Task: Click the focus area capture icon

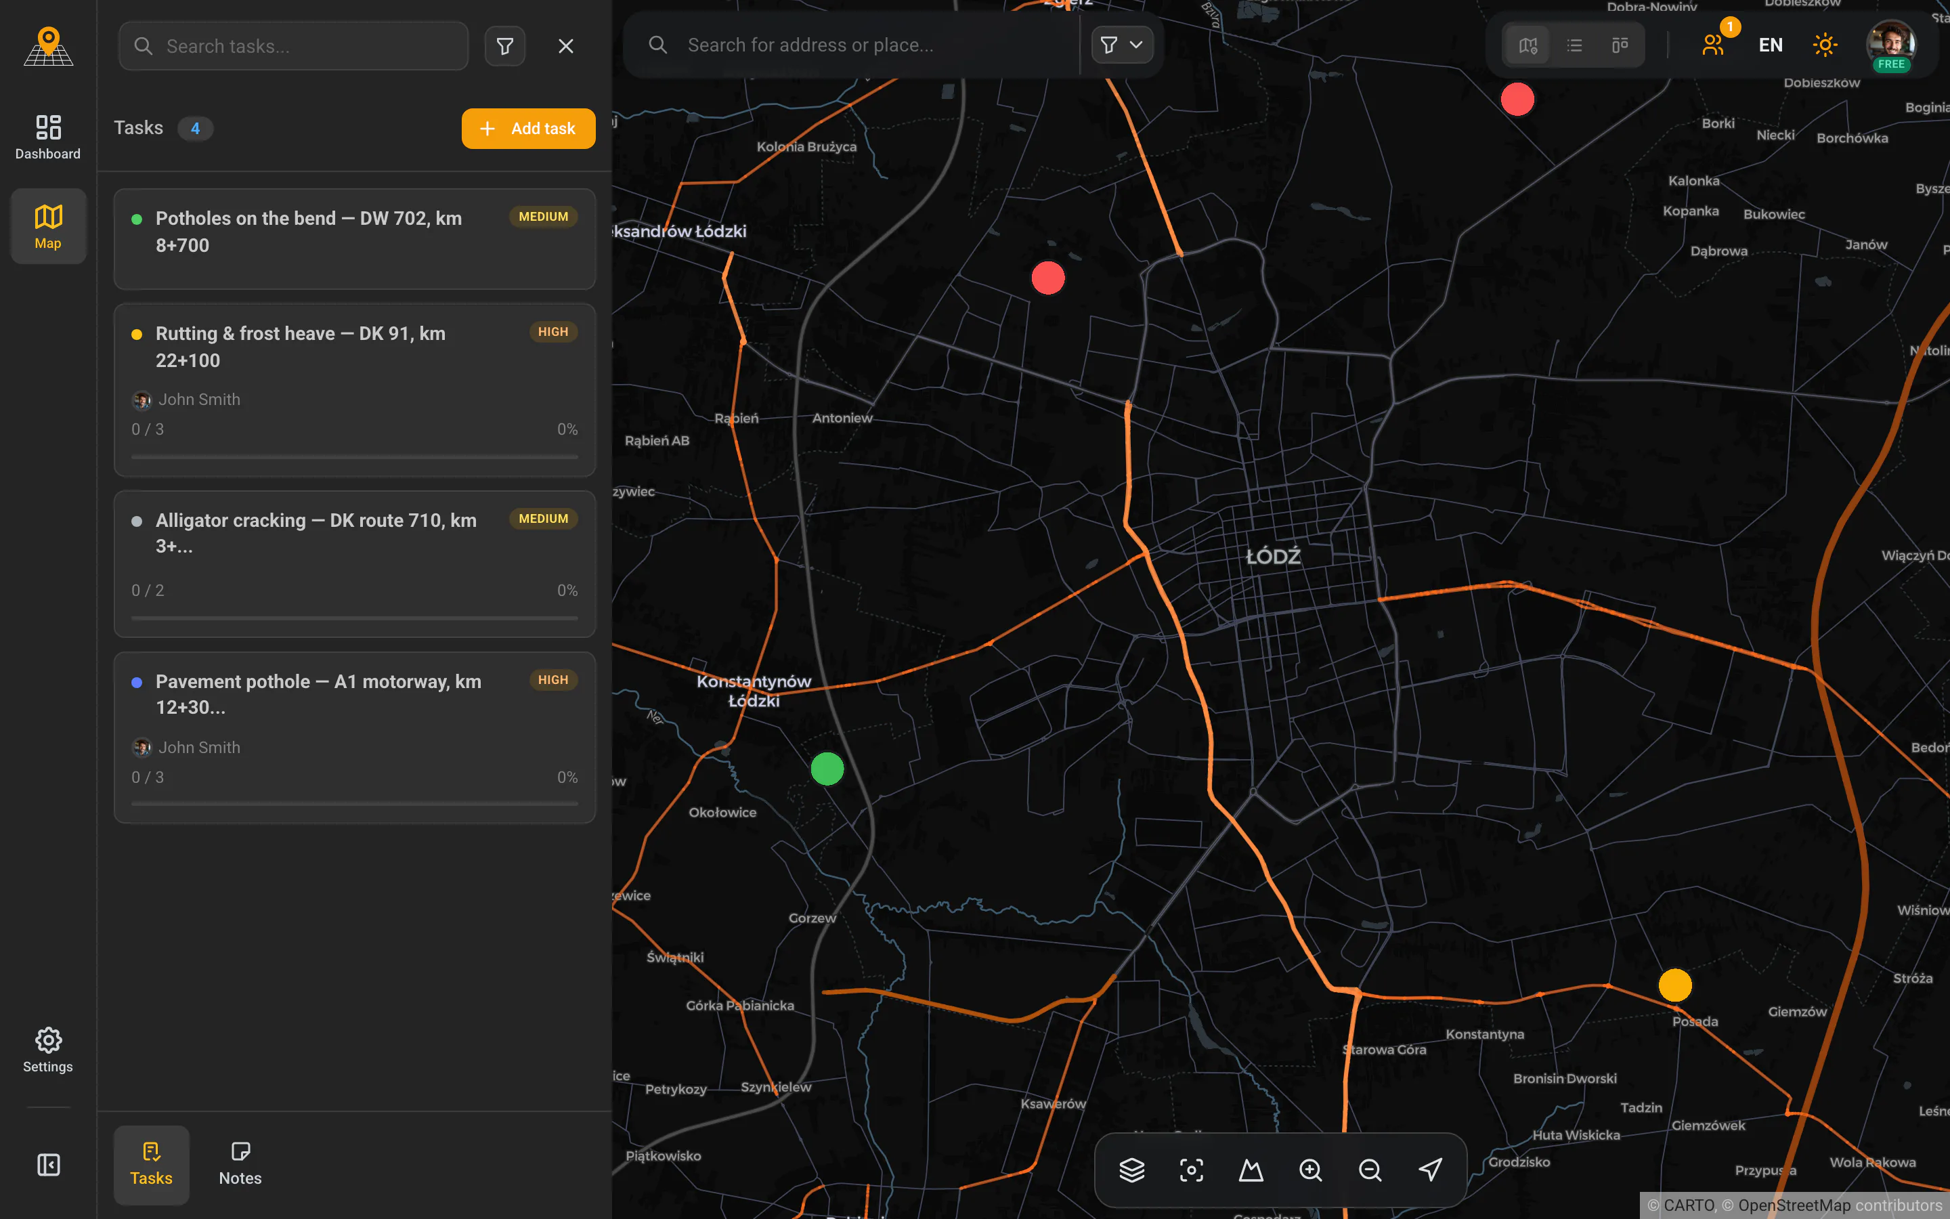Action: (1191, 1170)
